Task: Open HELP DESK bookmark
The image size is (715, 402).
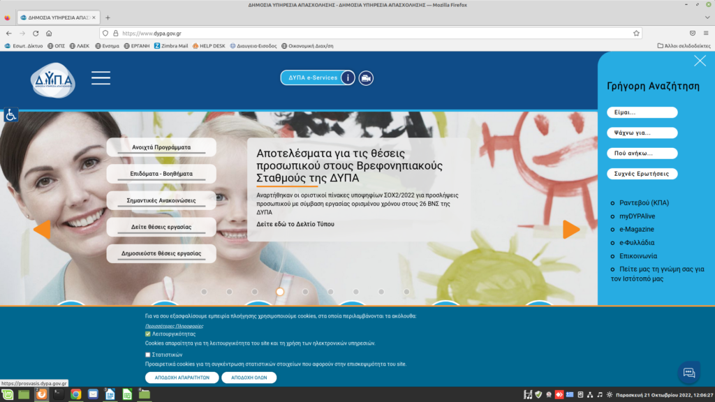Action: pyautogui.click(x=209, y=45)
